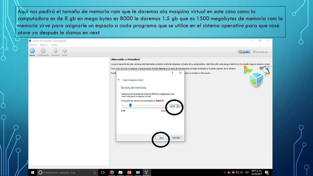Screen dimensions: 313x176
Task: Click the memory size slider handle
Action: pyautogui.click(x=130, y=105)
